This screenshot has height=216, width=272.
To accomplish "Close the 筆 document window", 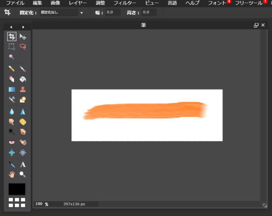I will (x=263, y=25).
